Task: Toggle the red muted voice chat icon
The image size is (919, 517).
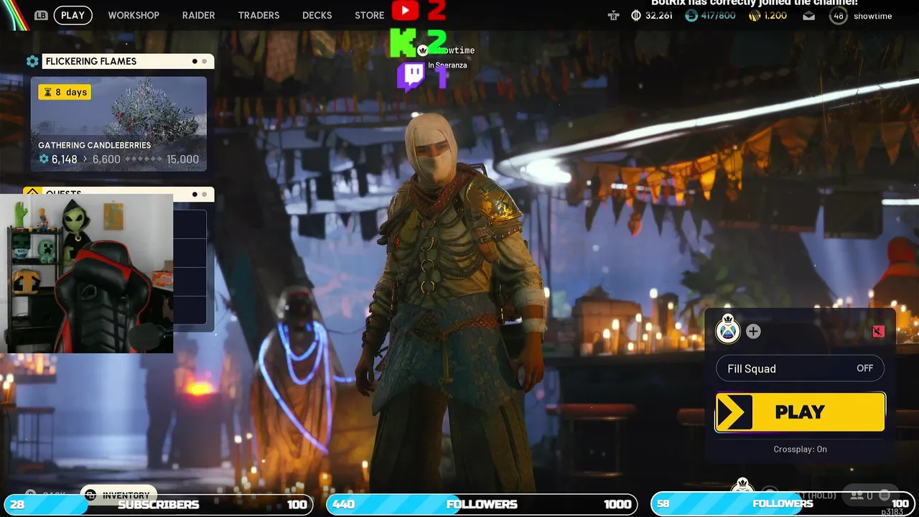Action: [878, 331]
